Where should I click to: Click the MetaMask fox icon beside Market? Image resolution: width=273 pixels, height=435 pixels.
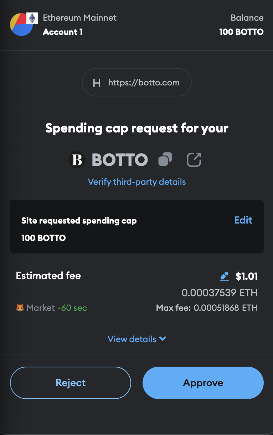[20, 308]
